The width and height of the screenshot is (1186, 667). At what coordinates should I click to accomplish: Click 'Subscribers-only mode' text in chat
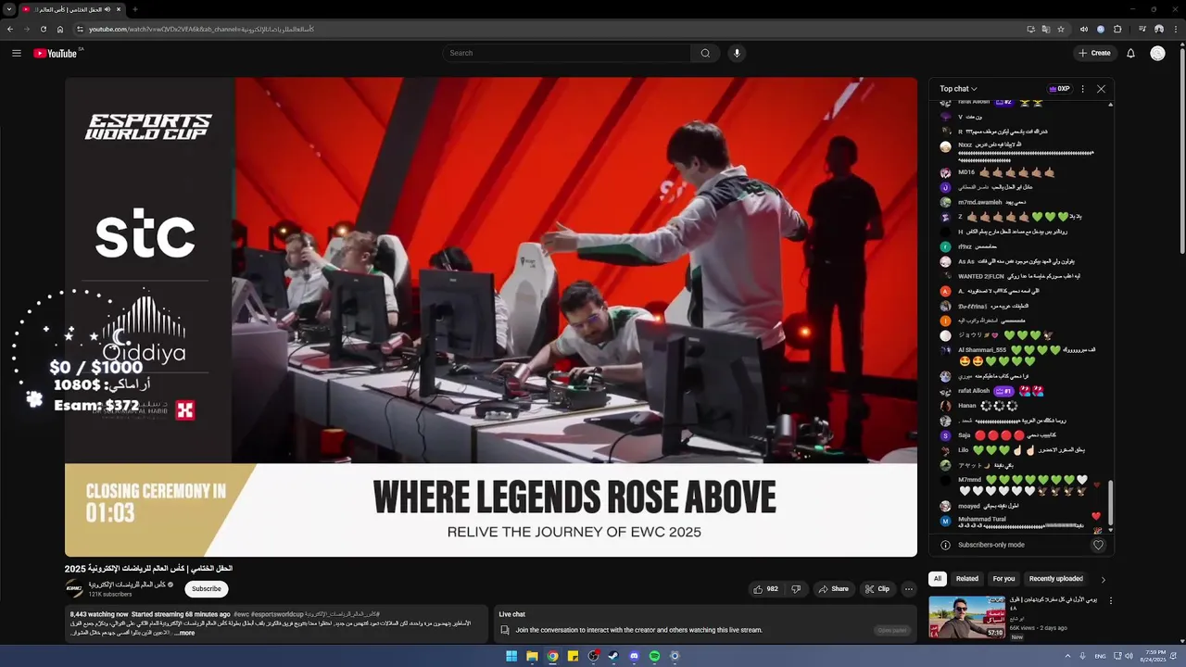coord(990,545)
